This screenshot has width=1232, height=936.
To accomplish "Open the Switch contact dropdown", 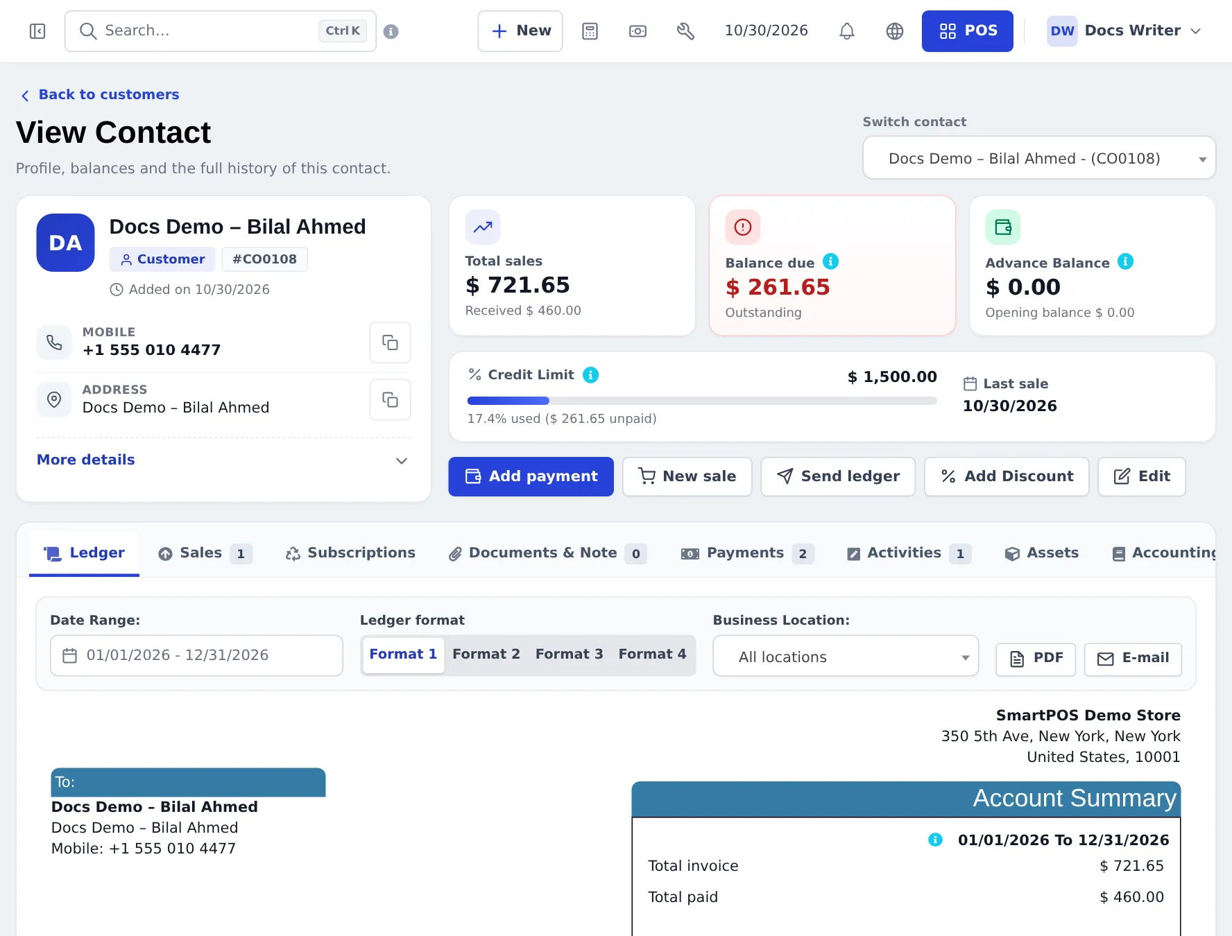I will coord(1039,158).
